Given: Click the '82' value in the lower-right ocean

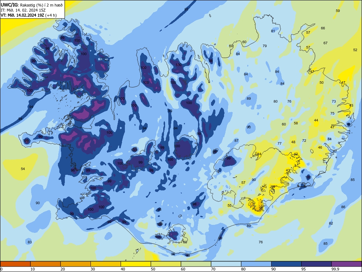Looking at the screenshot, I should [x=331, y=223].
